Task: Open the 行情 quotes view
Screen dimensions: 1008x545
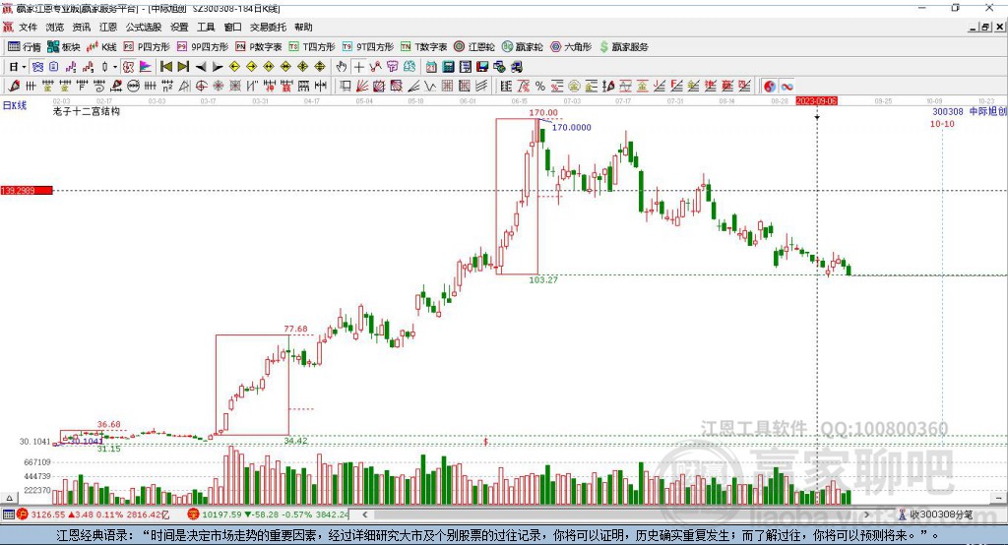Action: pyautogui.click(x=24, y=47)
